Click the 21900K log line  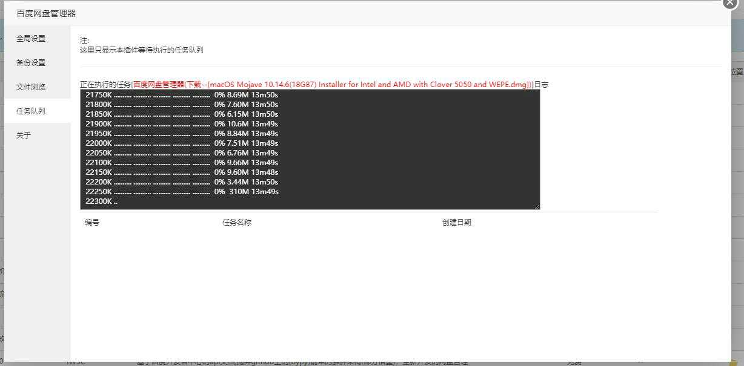tap(182, 124)
